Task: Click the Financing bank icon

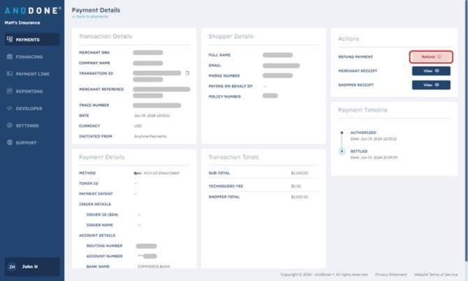Action: (10, 56)
